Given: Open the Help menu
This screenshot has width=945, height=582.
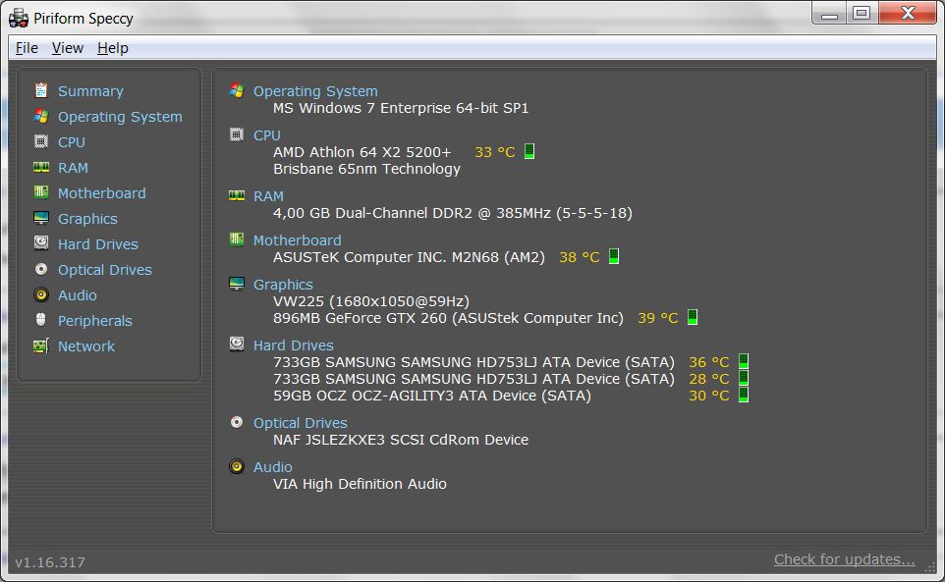Looking at the screenshot, I should [x=113, y=47].
